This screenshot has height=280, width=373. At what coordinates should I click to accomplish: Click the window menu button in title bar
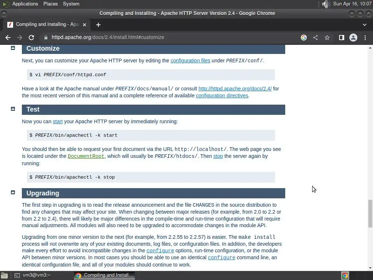pos(4,14)
